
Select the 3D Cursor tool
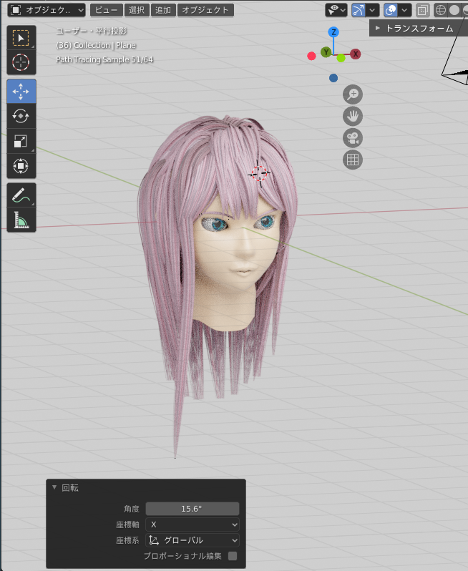21,62
